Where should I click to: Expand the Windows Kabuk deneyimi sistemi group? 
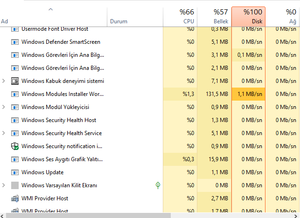(4, 81)
